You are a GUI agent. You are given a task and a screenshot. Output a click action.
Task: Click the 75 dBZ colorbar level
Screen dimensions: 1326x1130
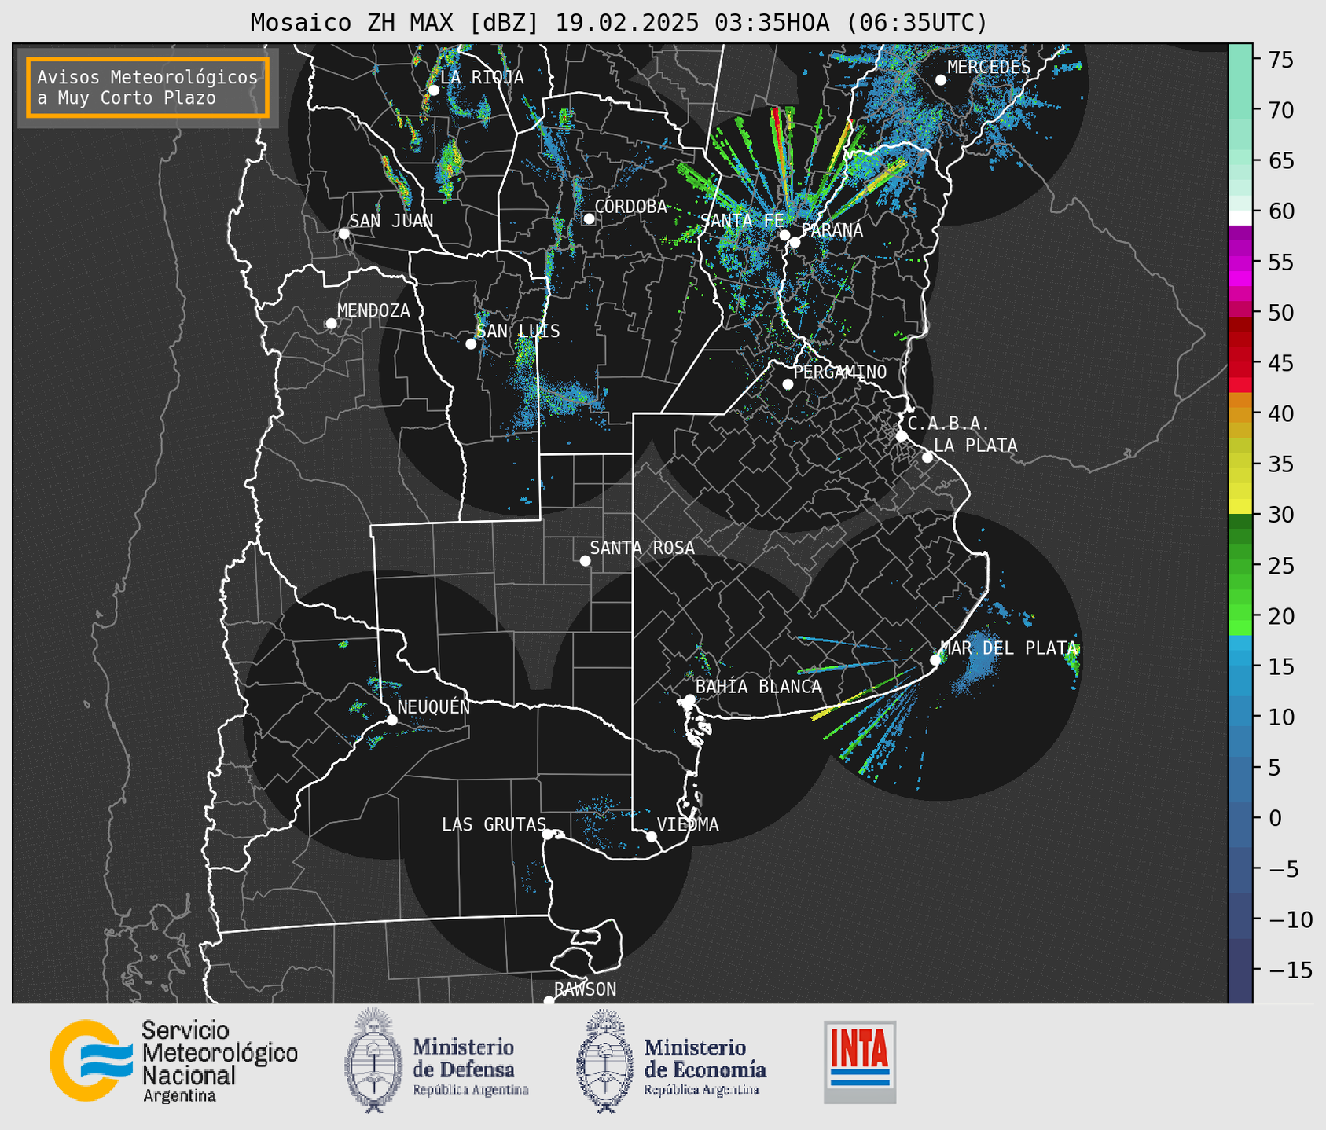[1240, 60]
